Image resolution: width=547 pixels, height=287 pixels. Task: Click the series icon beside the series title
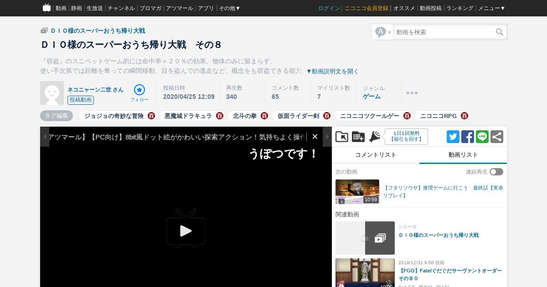pyautogui.click(x=44, y=31)
